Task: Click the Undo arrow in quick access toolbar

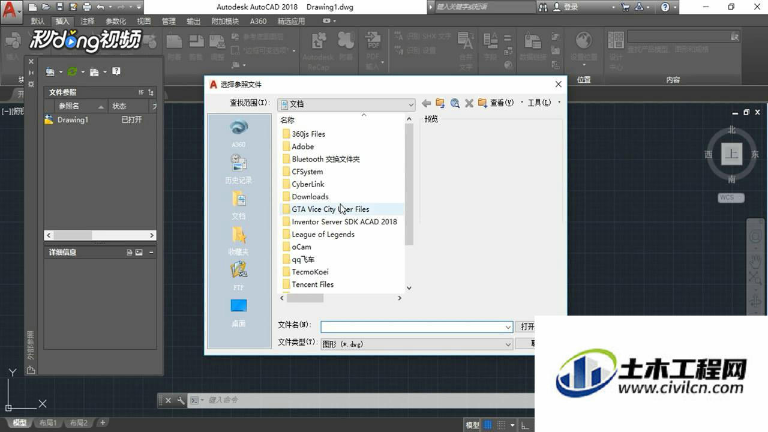Action: click(100, 7)
